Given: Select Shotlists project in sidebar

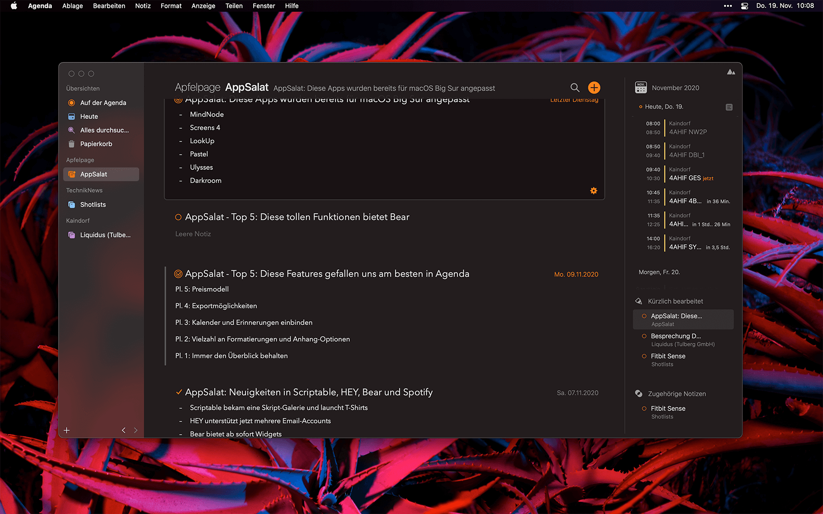Looking at the screenshot, I should (93, 205).
